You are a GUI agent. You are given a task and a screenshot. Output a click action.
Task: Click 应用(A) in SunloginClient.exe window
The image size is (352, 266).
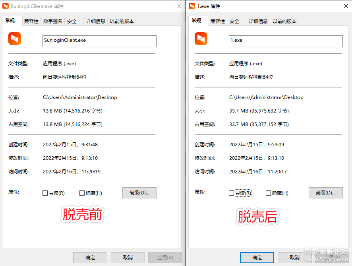point(165,258)
